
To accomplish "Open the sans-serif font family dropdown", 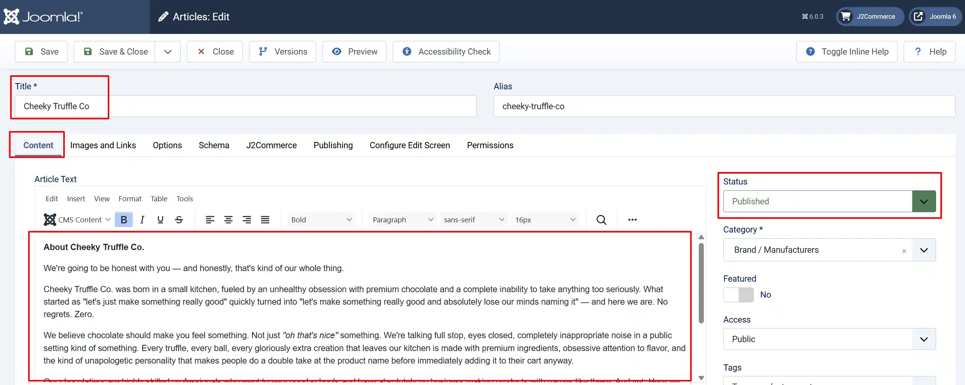I will 474,220.
